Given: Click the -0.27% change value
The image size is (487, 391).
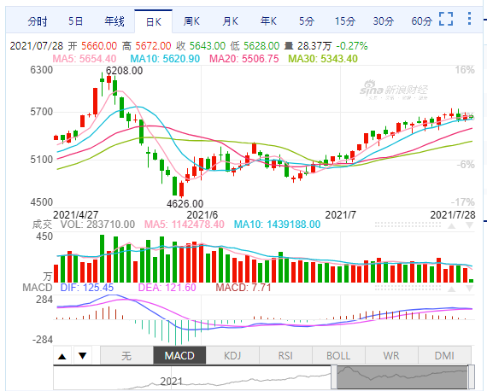Looking at the screenshot, I should [352, 46].
